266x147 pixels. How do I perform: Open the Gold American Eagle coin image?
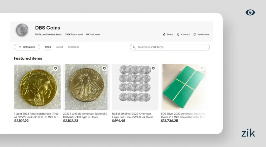point(86,88)
